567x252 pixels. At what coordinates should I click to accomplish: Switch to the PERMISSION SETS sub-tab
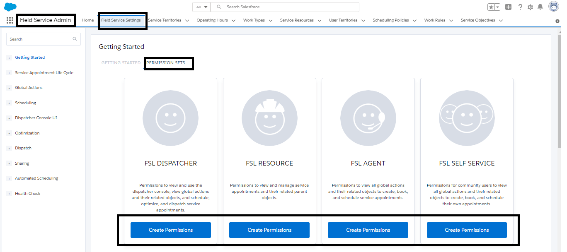tap(166, 63)
